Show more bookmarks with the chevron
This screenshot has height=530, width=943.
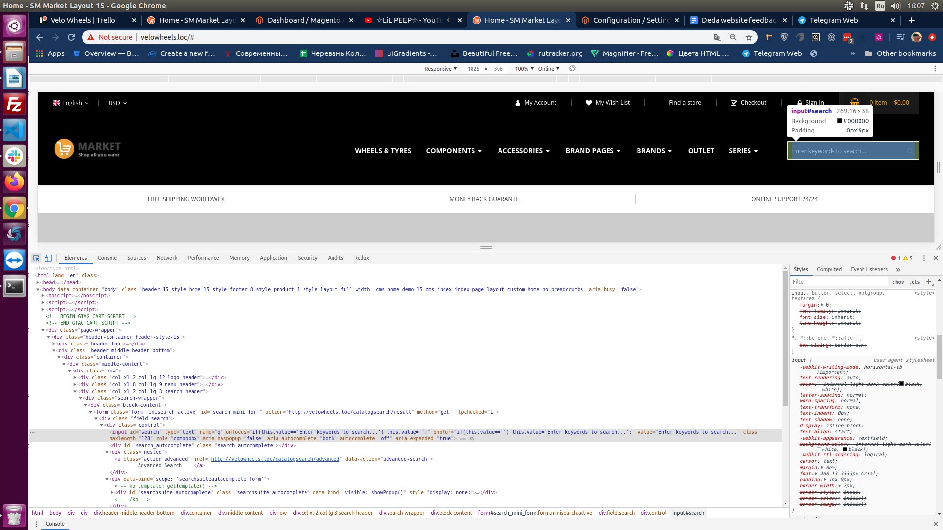[x=852, y=53]
